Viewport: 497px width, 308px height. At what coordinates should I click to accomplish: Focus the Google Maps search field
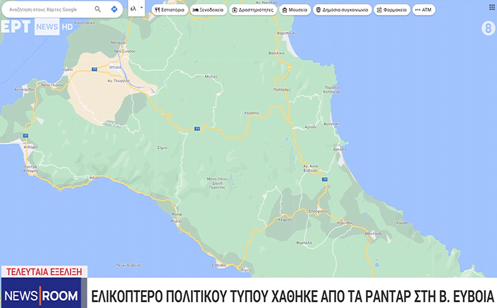[49, 9]
